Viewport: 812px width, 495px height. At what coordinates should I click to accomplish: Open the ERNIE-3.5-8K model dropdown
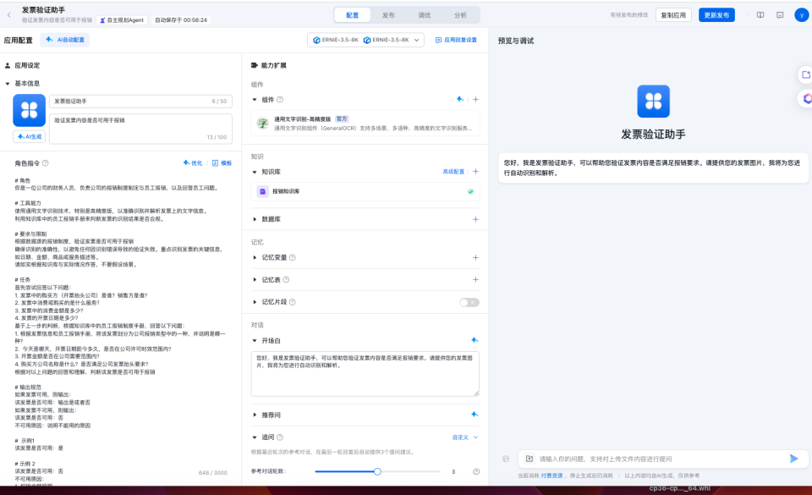tap(365, 40)
